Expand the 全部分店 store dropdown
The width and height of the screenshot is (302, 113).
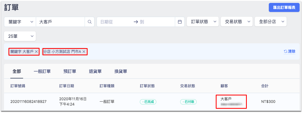271,22
